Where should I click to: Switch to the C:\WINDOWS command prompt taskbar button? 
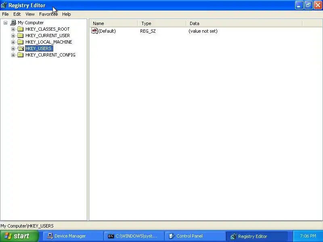(x=134, y=236)
